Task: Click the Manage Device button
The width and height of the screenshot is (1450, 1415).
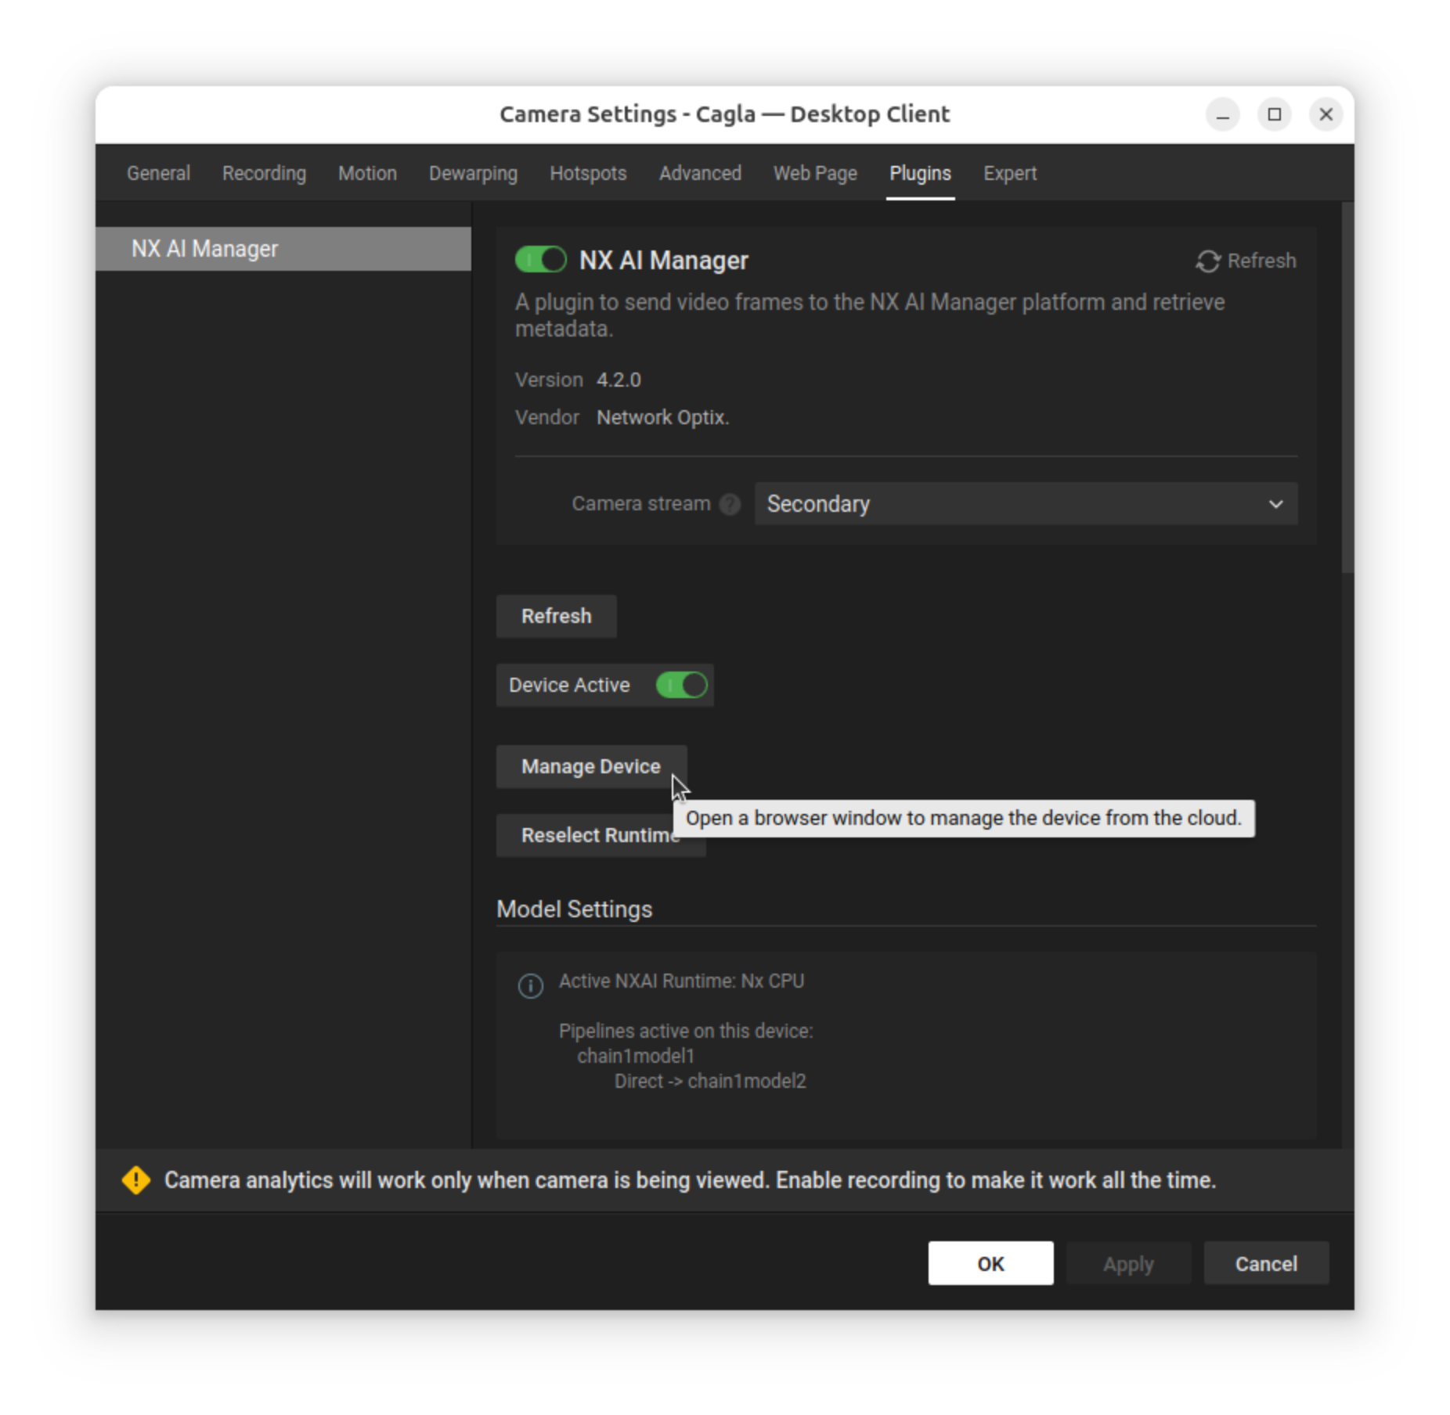Action: coord(591,767)
